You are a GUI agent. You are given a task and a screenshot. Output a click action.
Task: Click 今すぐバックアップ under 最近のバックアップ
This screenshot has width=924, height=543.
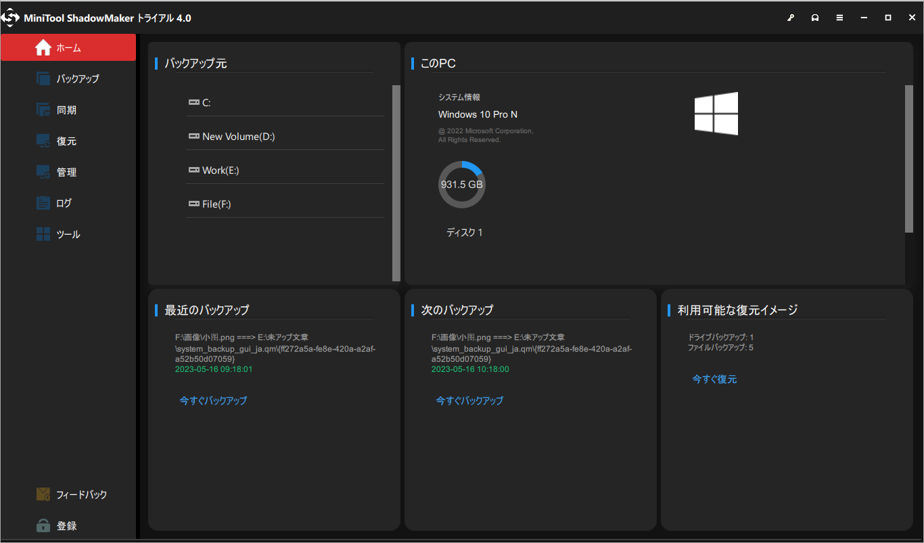pos(213,400)
